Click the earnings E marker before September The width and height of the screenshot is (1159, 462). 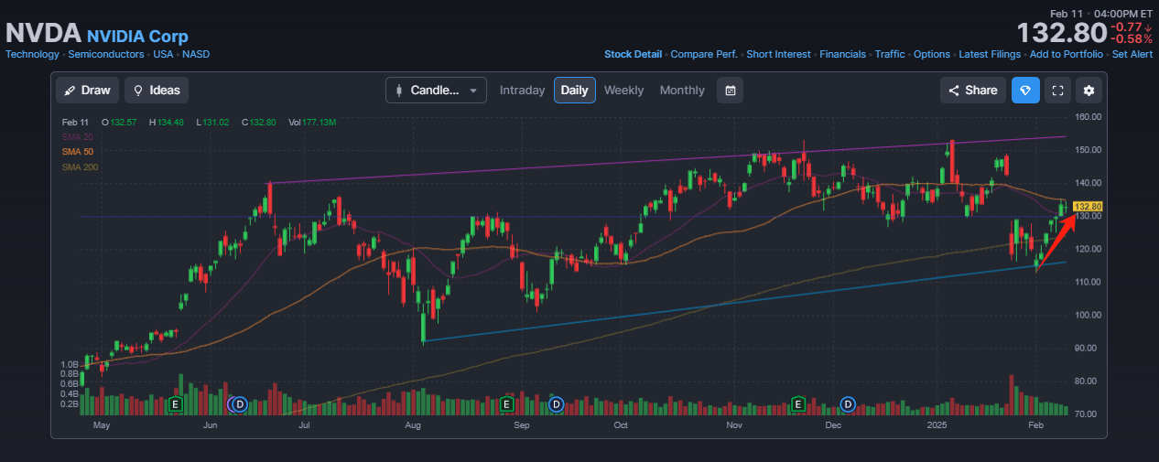[x=505, y=403]
